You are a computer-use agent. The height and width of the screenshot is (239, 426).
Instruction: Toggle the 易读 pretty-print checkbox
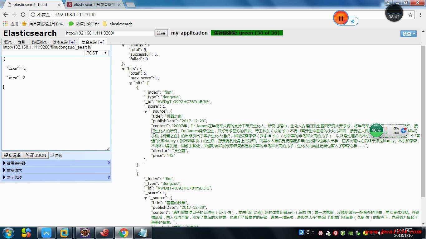pyautogui.click(x=52, y=155)
